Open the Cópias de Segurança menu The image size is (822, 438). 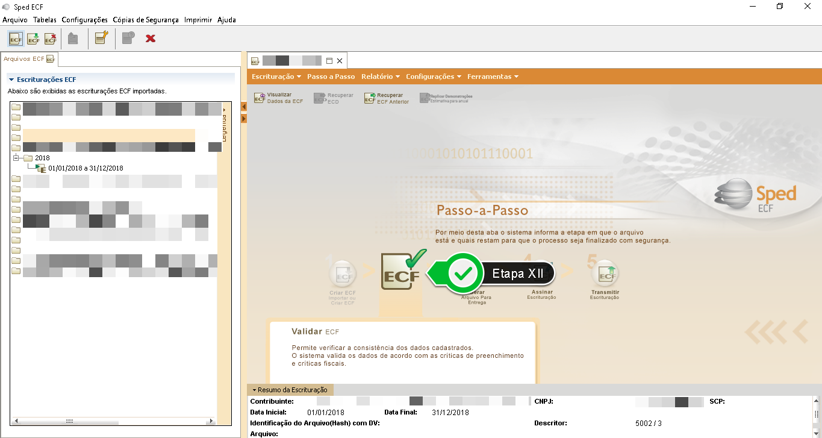pyautogui.click(x=146, y=20)
